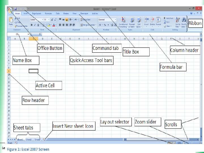This screenshot has width=204, height=153.
Task: Apply the red Font Color
Action: (x=54, y=25)
